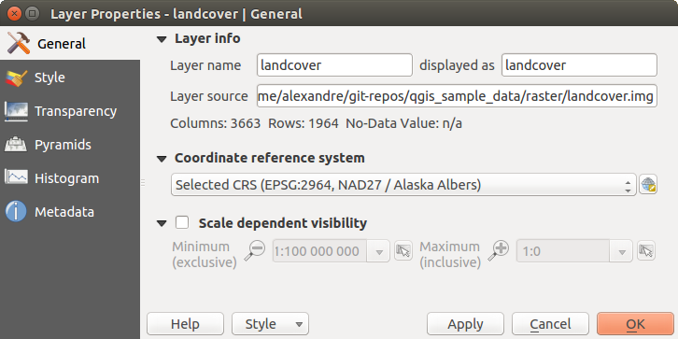The width and height of the screenshot is (678, 339).
Task: Click the Pyramids icon in sidebar
Action: tap(16, 145)
